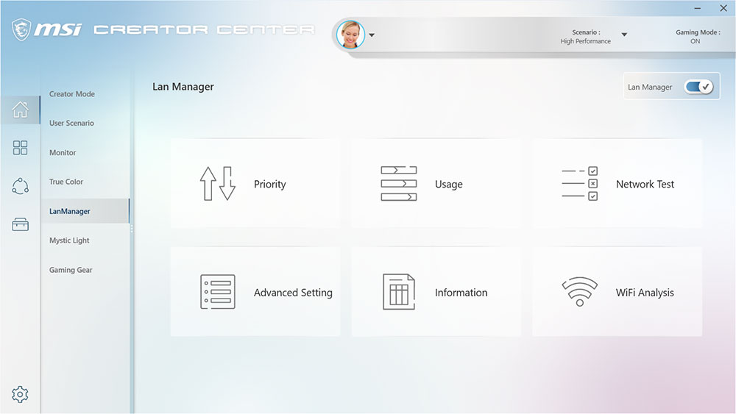The width and height of the screenshot is (736, 414).
Task: Open the four-squares apps grid icon
Action: click(x=21, y=148)
